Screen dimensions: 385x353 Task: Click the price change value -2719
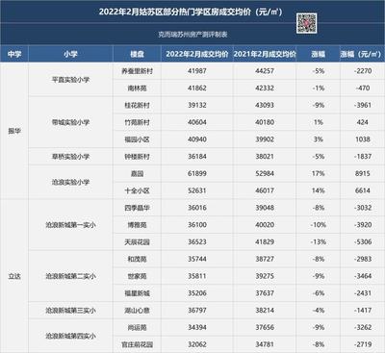(363, 344)
